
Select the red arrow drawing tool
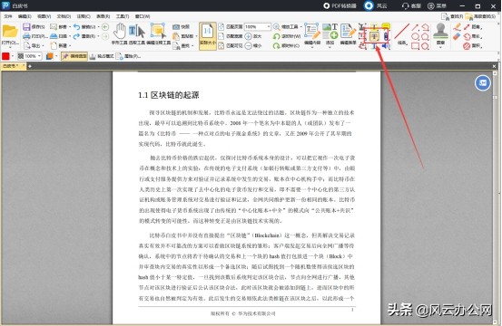[415, 27]
